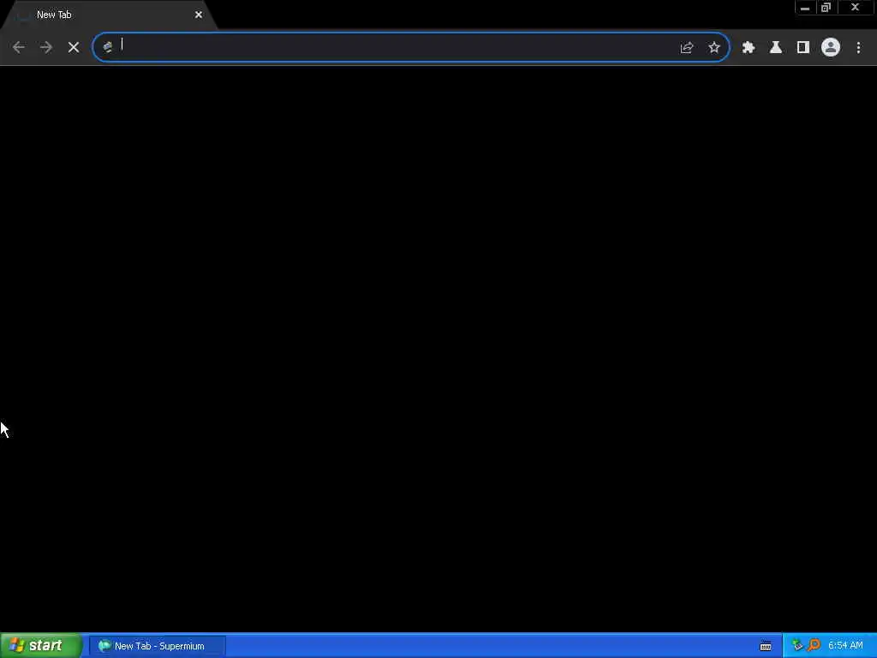Click New Tab - Supermium taskbar button

pyautogui.click(x=158, y=646)
